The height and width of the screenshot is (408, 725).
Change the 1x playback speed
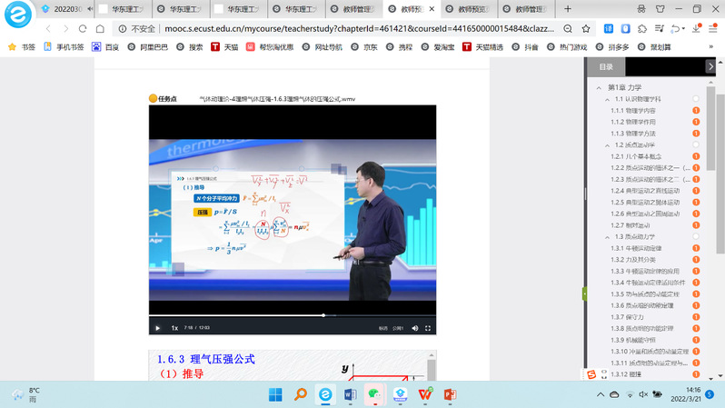pos(174,328)
